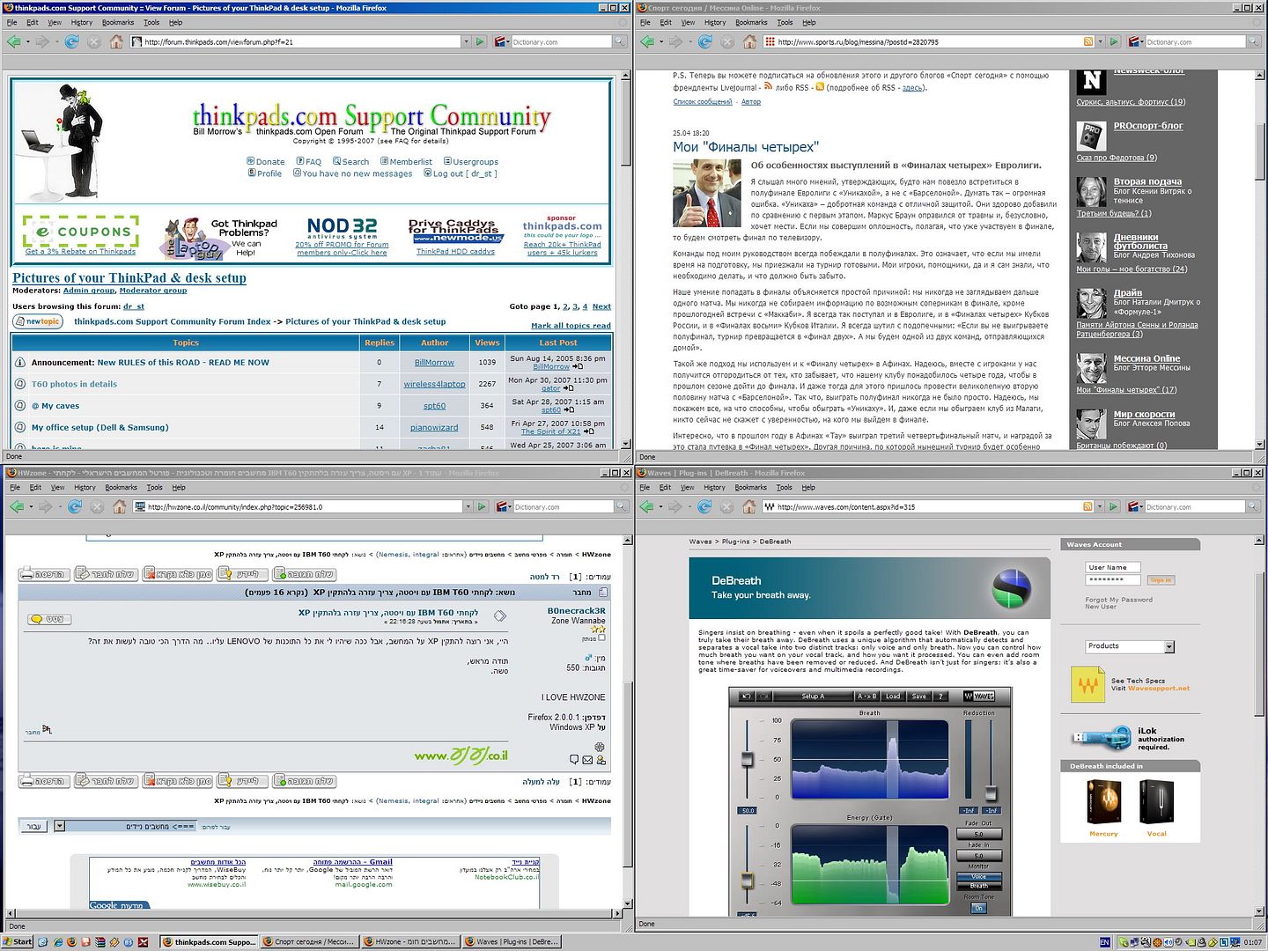
Task: Click the RSS feed icon in Waves address bar
Action: point(1088,506)
